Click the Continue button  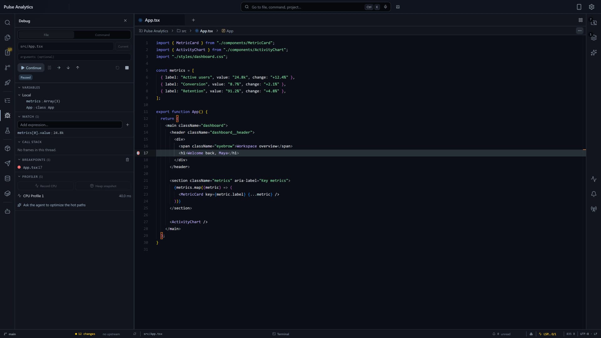[x=31, y=68]
